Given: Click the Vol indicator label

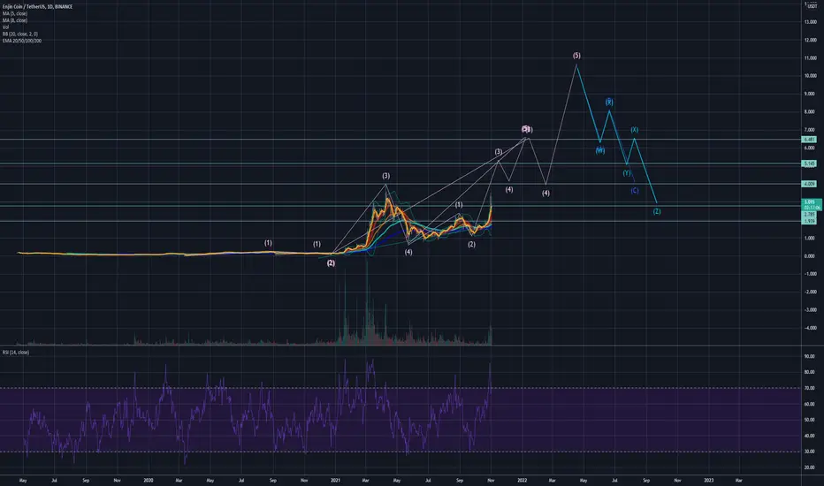Looking at the screenshot, I should coord(6,27).
